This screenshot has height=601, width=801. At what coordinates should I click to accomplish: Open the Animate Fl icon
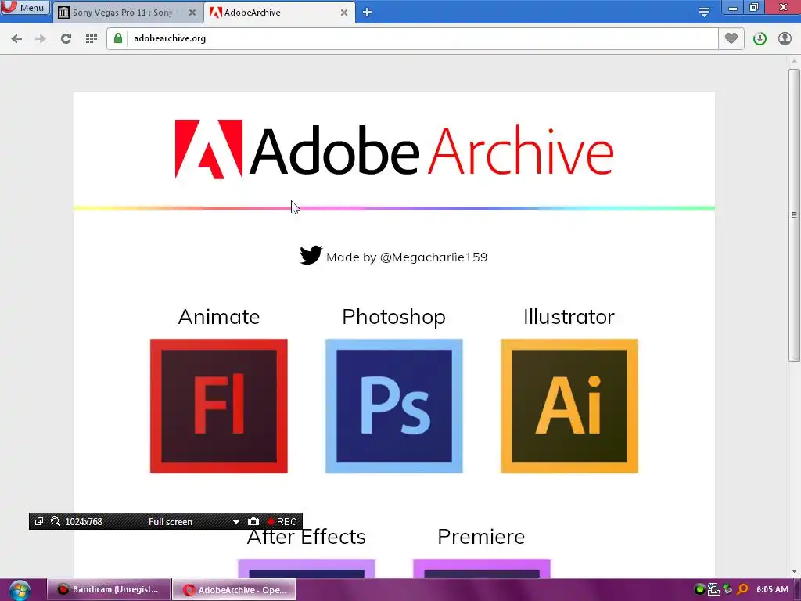click(219, 406)
